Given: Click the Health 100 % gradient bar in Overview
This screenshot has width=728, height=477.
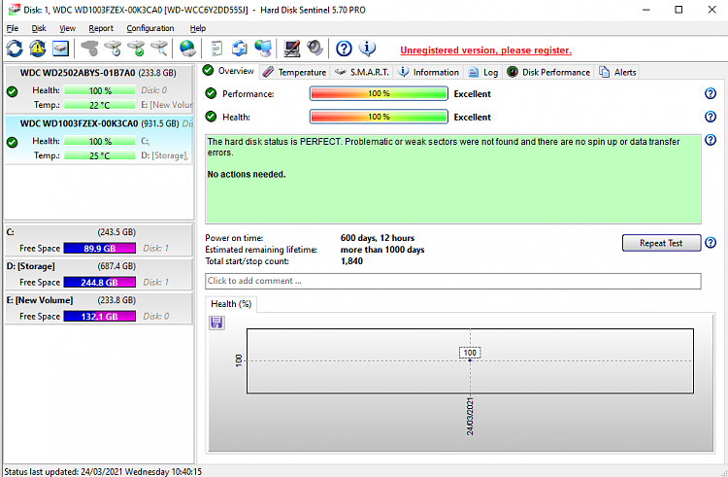Looking at the screenshot, I should pyautogui.click(x=379, y=117).
